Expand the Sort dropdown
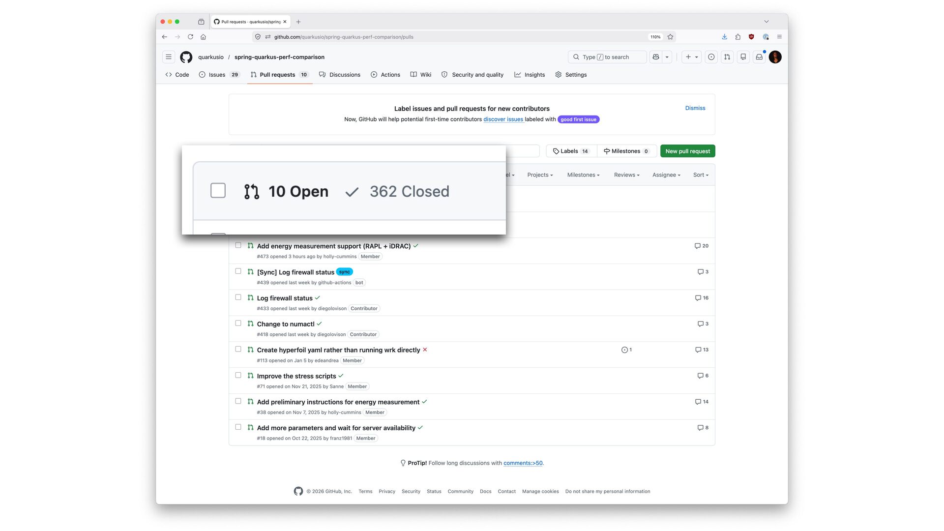Image resolution: width=944 pixels, height=531 pixels. pos(701,175)
